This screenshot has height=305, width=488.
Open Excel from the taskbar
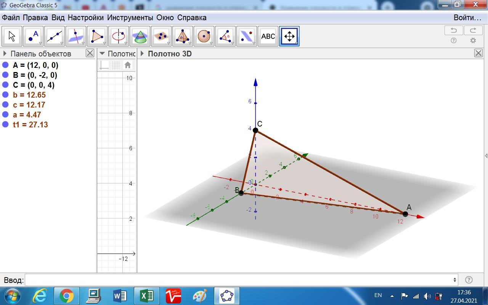146,296
